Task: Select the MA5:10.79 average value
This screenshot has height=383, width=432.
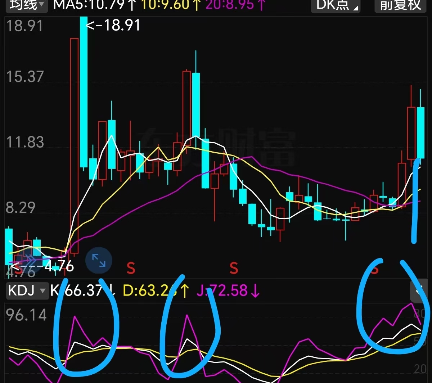Action: tap(95, 5)
